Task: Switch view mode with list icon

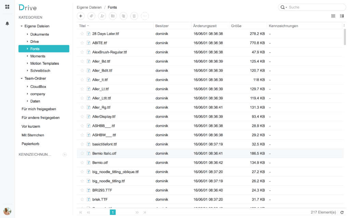Action: pyautogui.click(x=333, y=16)
